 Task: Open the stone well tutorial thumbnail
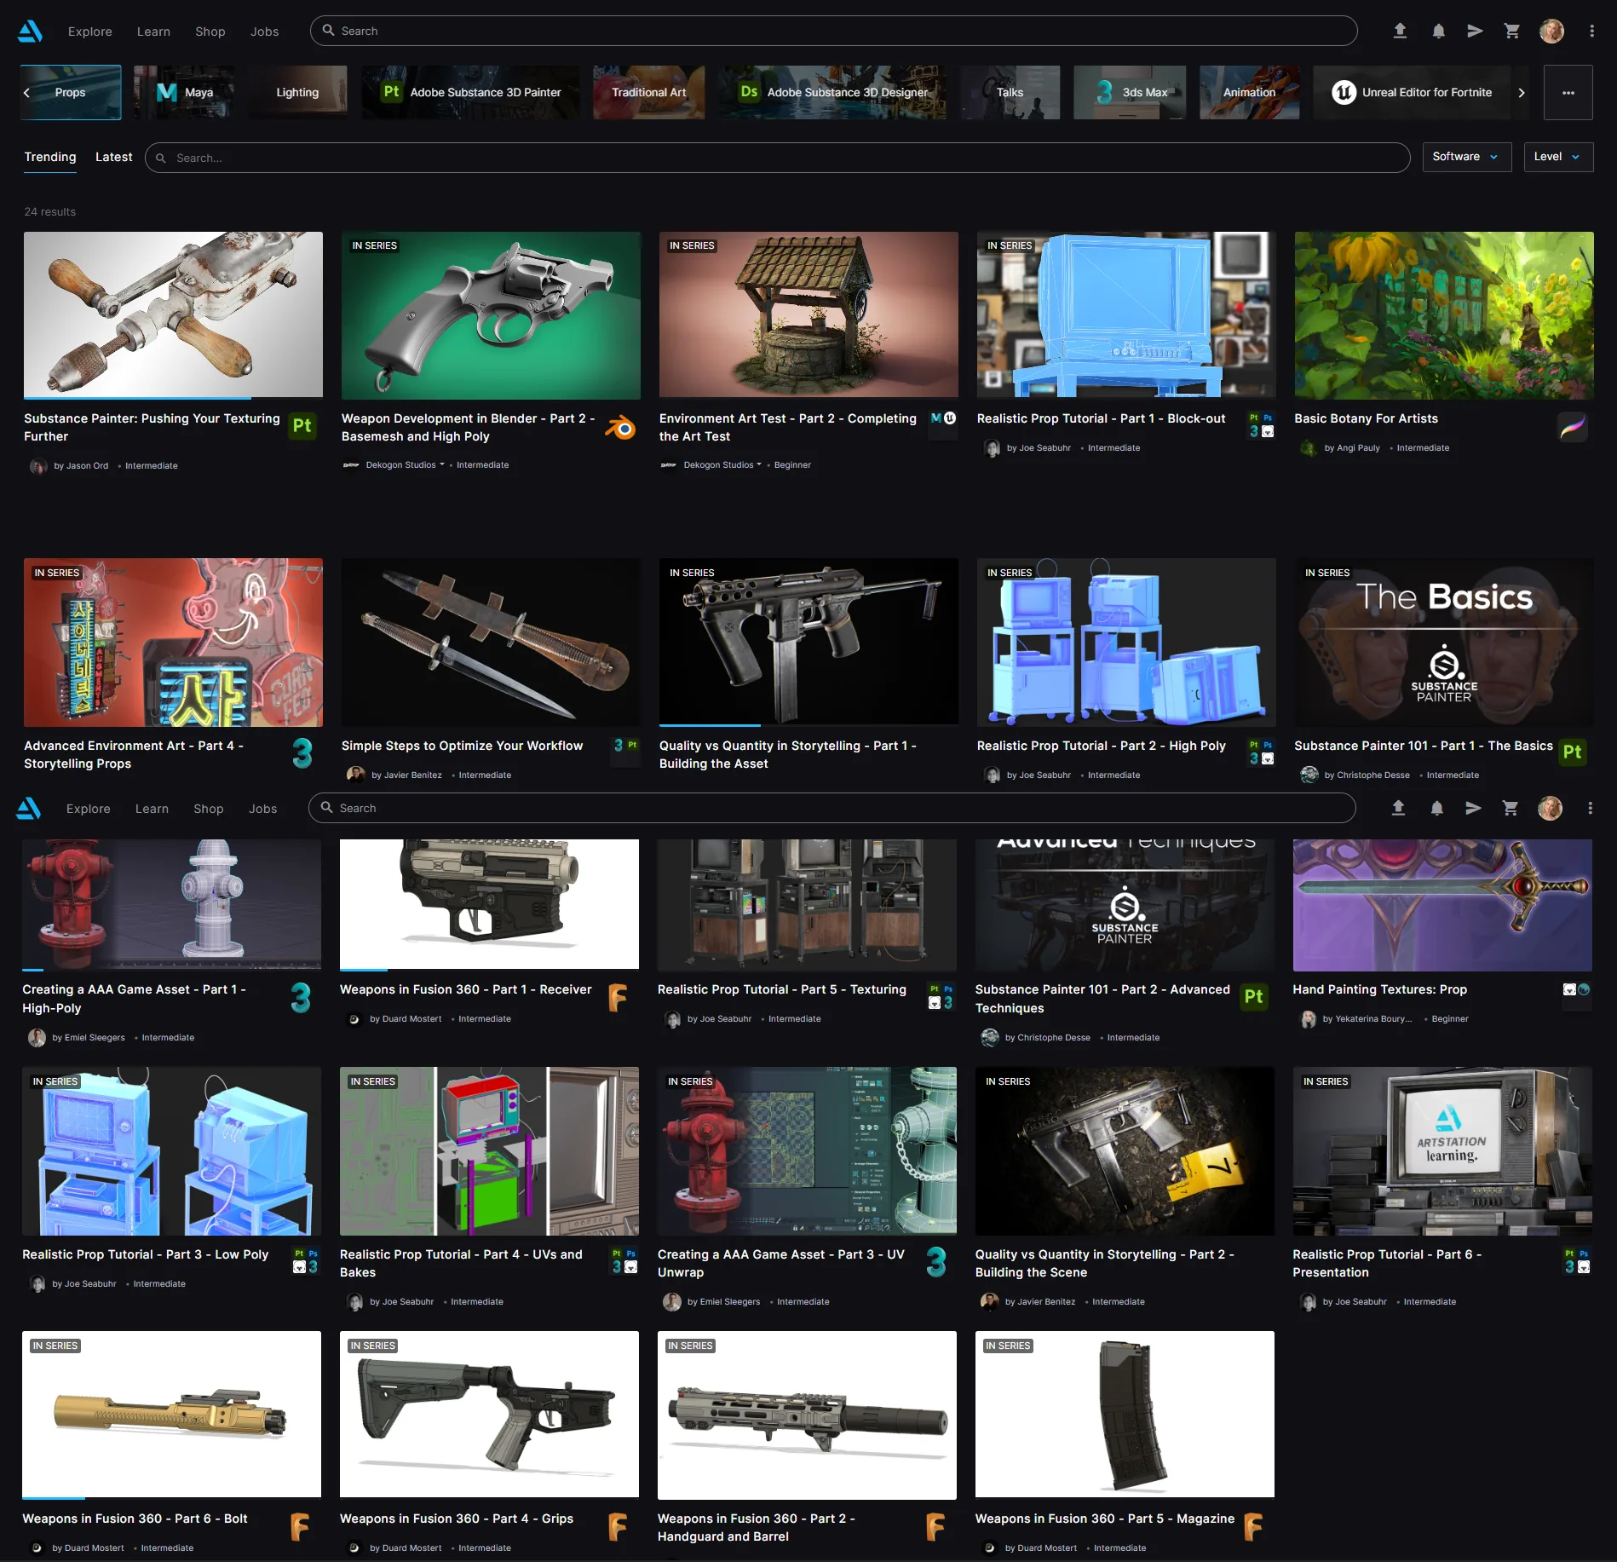point(808,314)
